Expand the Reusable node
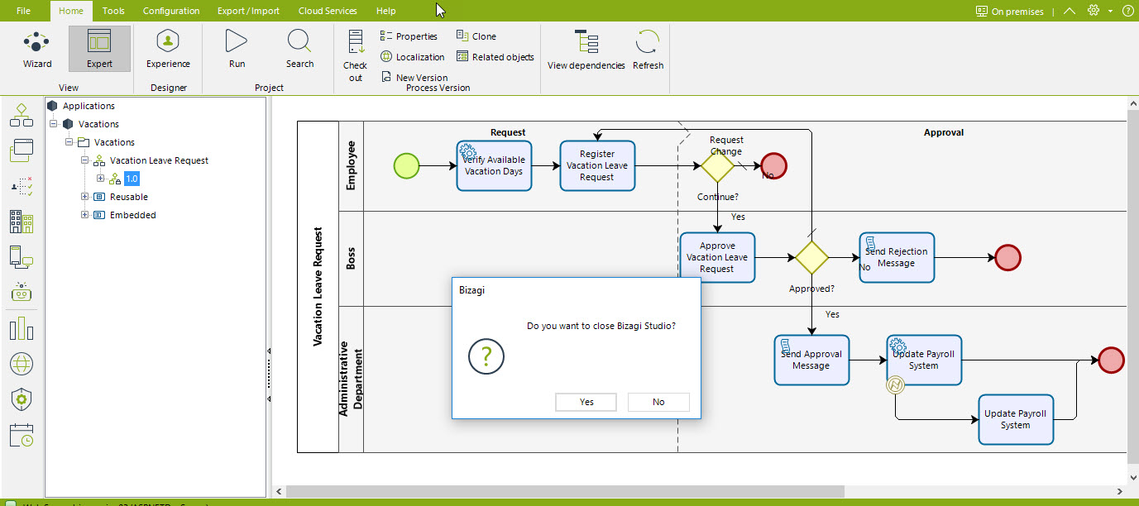The width and height of the screenshot is (1139, 506). [x=85, y=197]
